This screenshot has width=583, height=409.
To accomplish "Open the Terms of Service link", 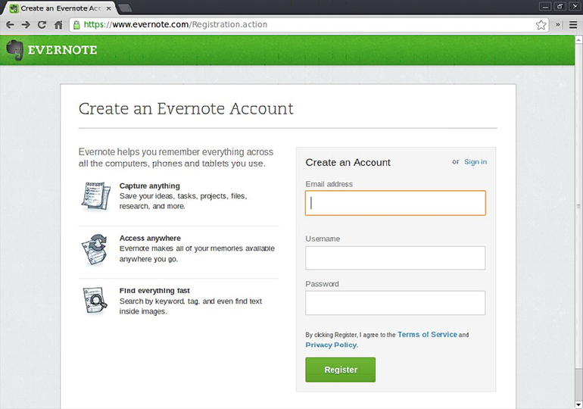I will [427, 335].
